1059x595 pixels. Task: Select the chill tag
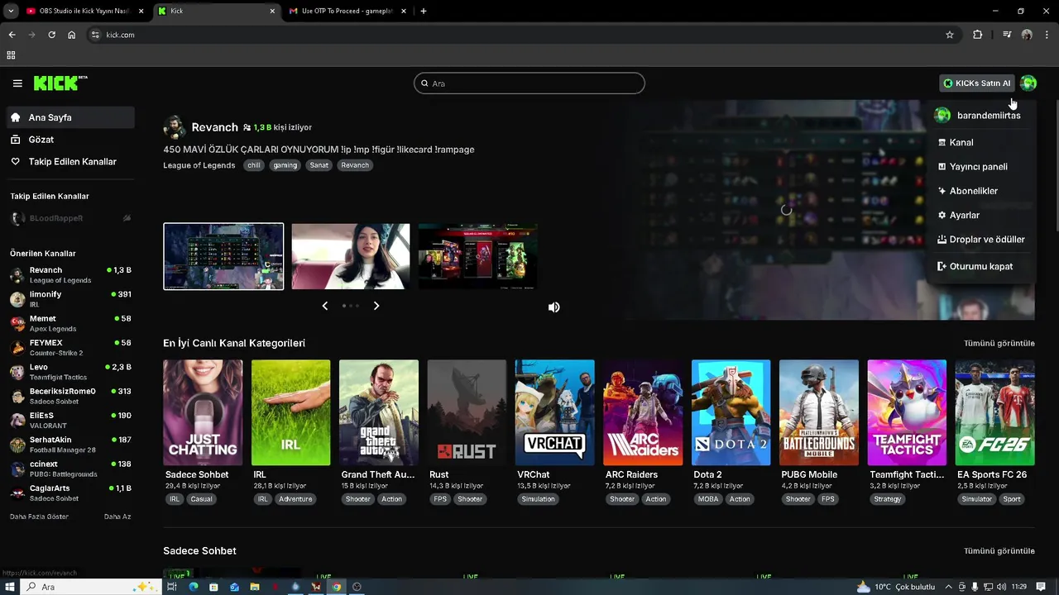[254, 165]
